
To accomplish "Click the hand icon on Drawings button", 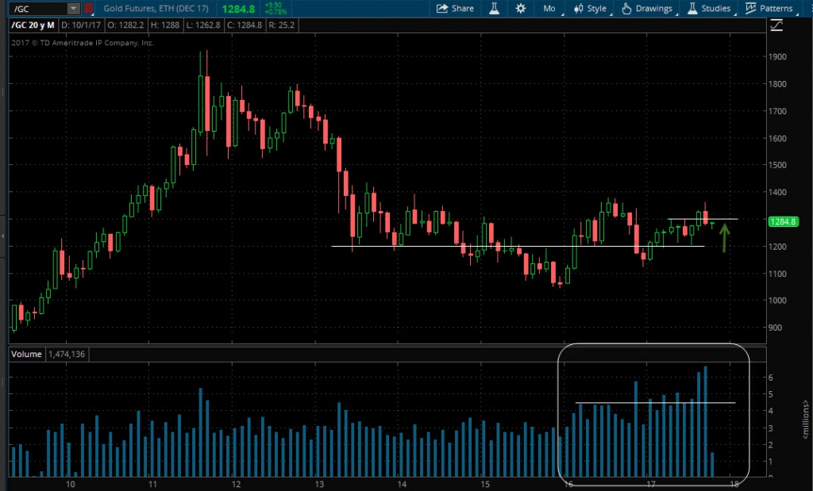I will click(x=626, y=9).
